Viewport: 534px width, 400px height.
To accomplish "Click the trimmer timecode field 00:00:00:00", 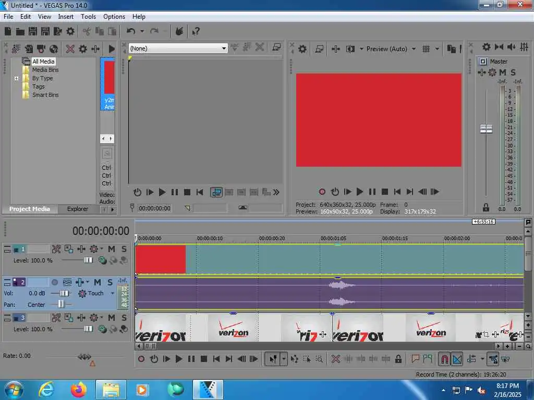I will (x=154, y=208).
